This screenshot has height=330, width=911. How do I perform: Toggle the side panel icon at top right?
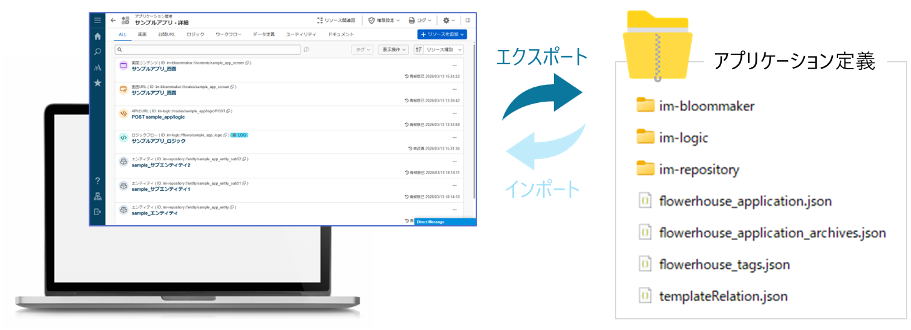[x=468, y=20]
